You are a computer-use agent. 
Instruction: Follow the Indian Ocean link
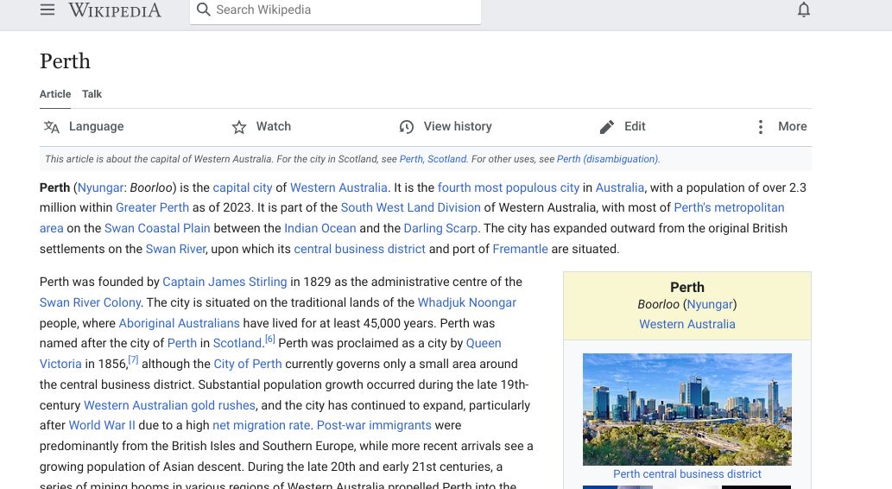tap(319, 228)
